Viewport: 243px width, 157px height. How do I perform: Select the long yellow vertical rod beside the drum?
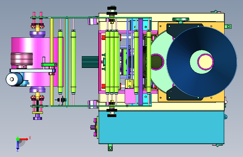click(52, 62)
